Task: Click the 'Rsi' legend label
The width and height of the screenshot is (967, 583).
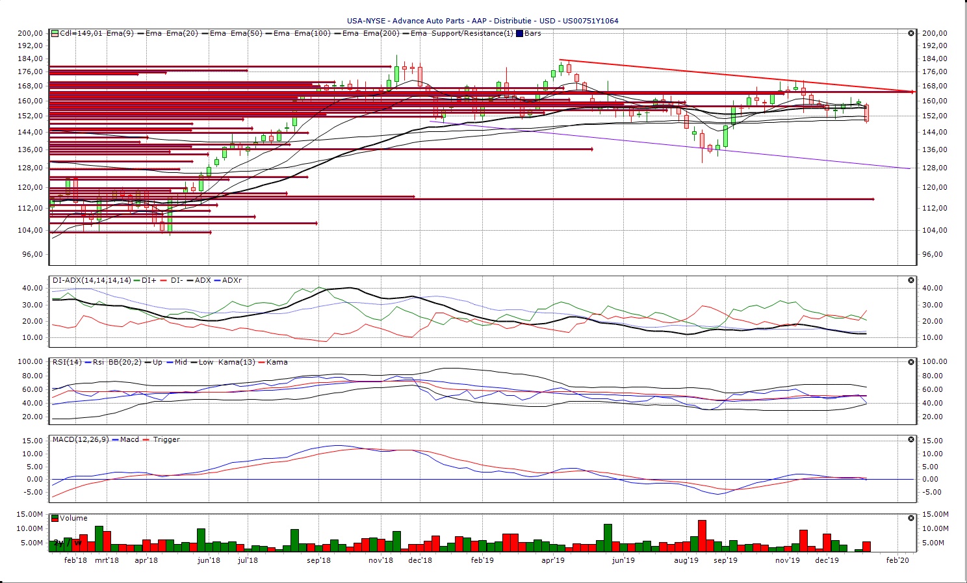Action: 98,362
